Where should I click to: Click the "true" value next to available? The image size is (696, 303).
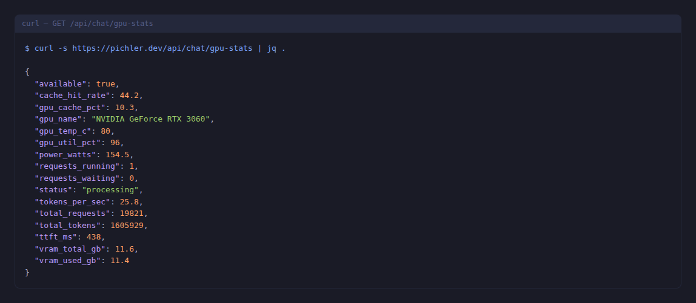coord(105,83)
